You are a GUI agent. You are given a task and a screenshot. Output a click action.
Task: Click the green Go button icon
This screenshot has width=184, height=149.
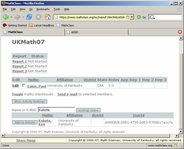coord(139,17)
